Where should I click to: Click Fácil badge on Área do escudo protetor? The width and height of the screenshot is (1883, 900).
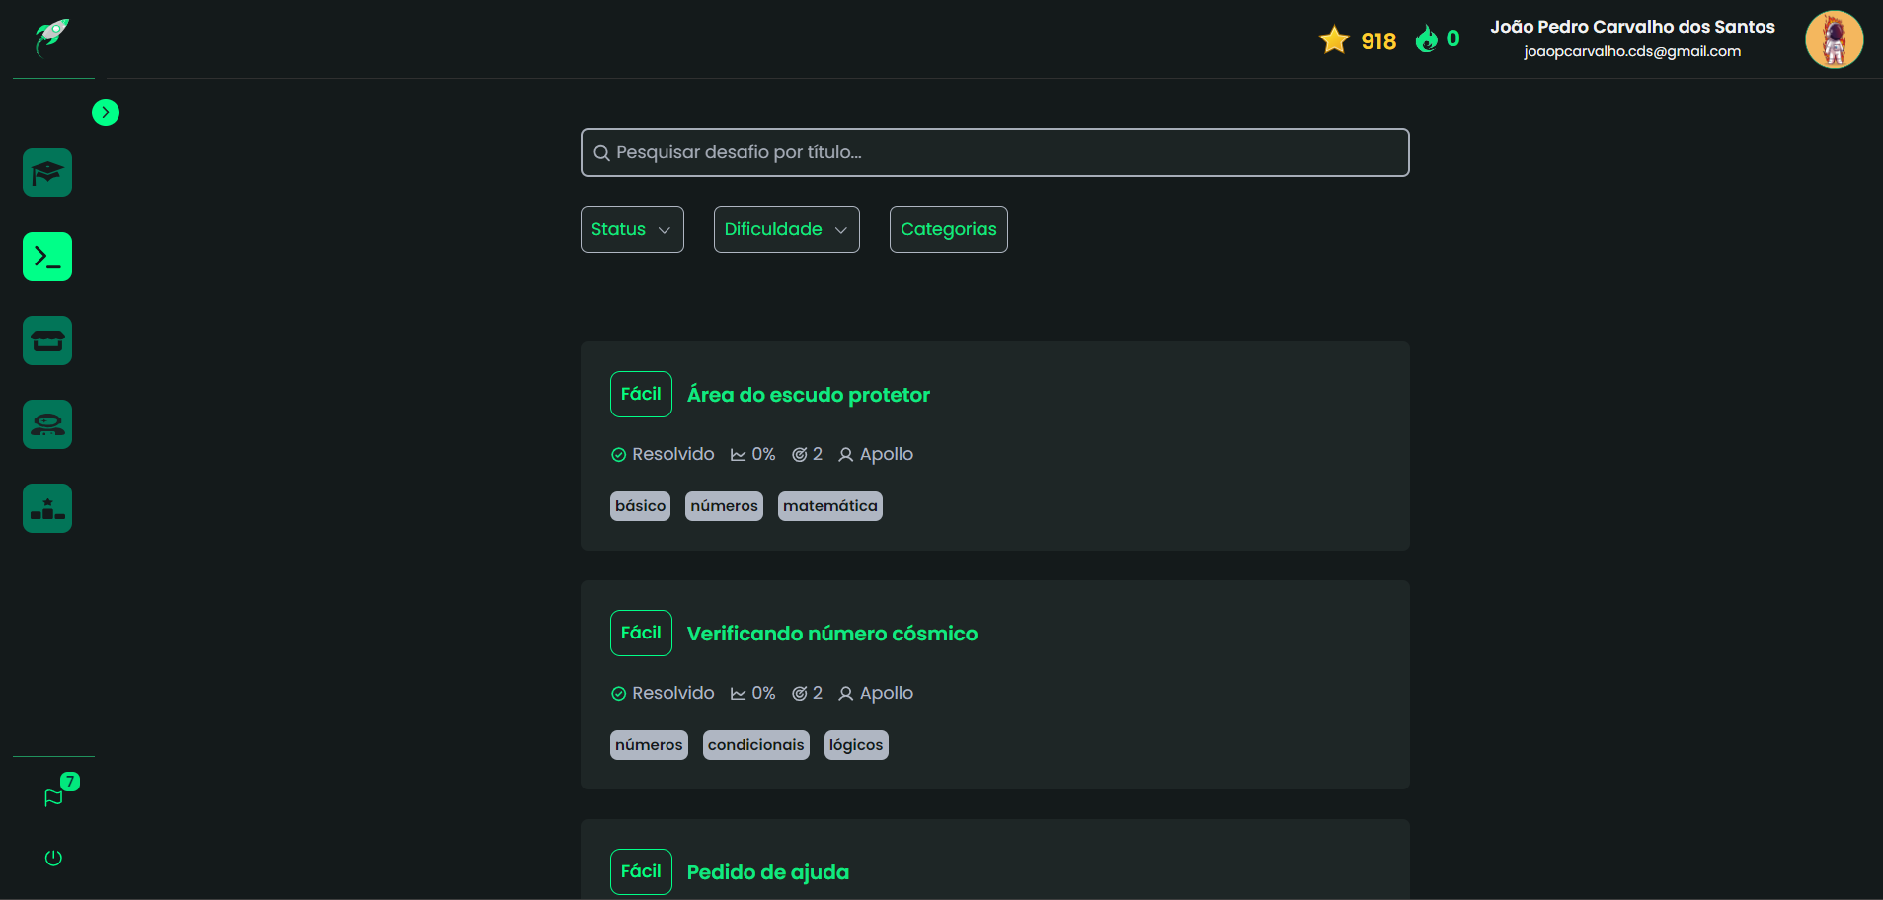[x=641, y=394]
